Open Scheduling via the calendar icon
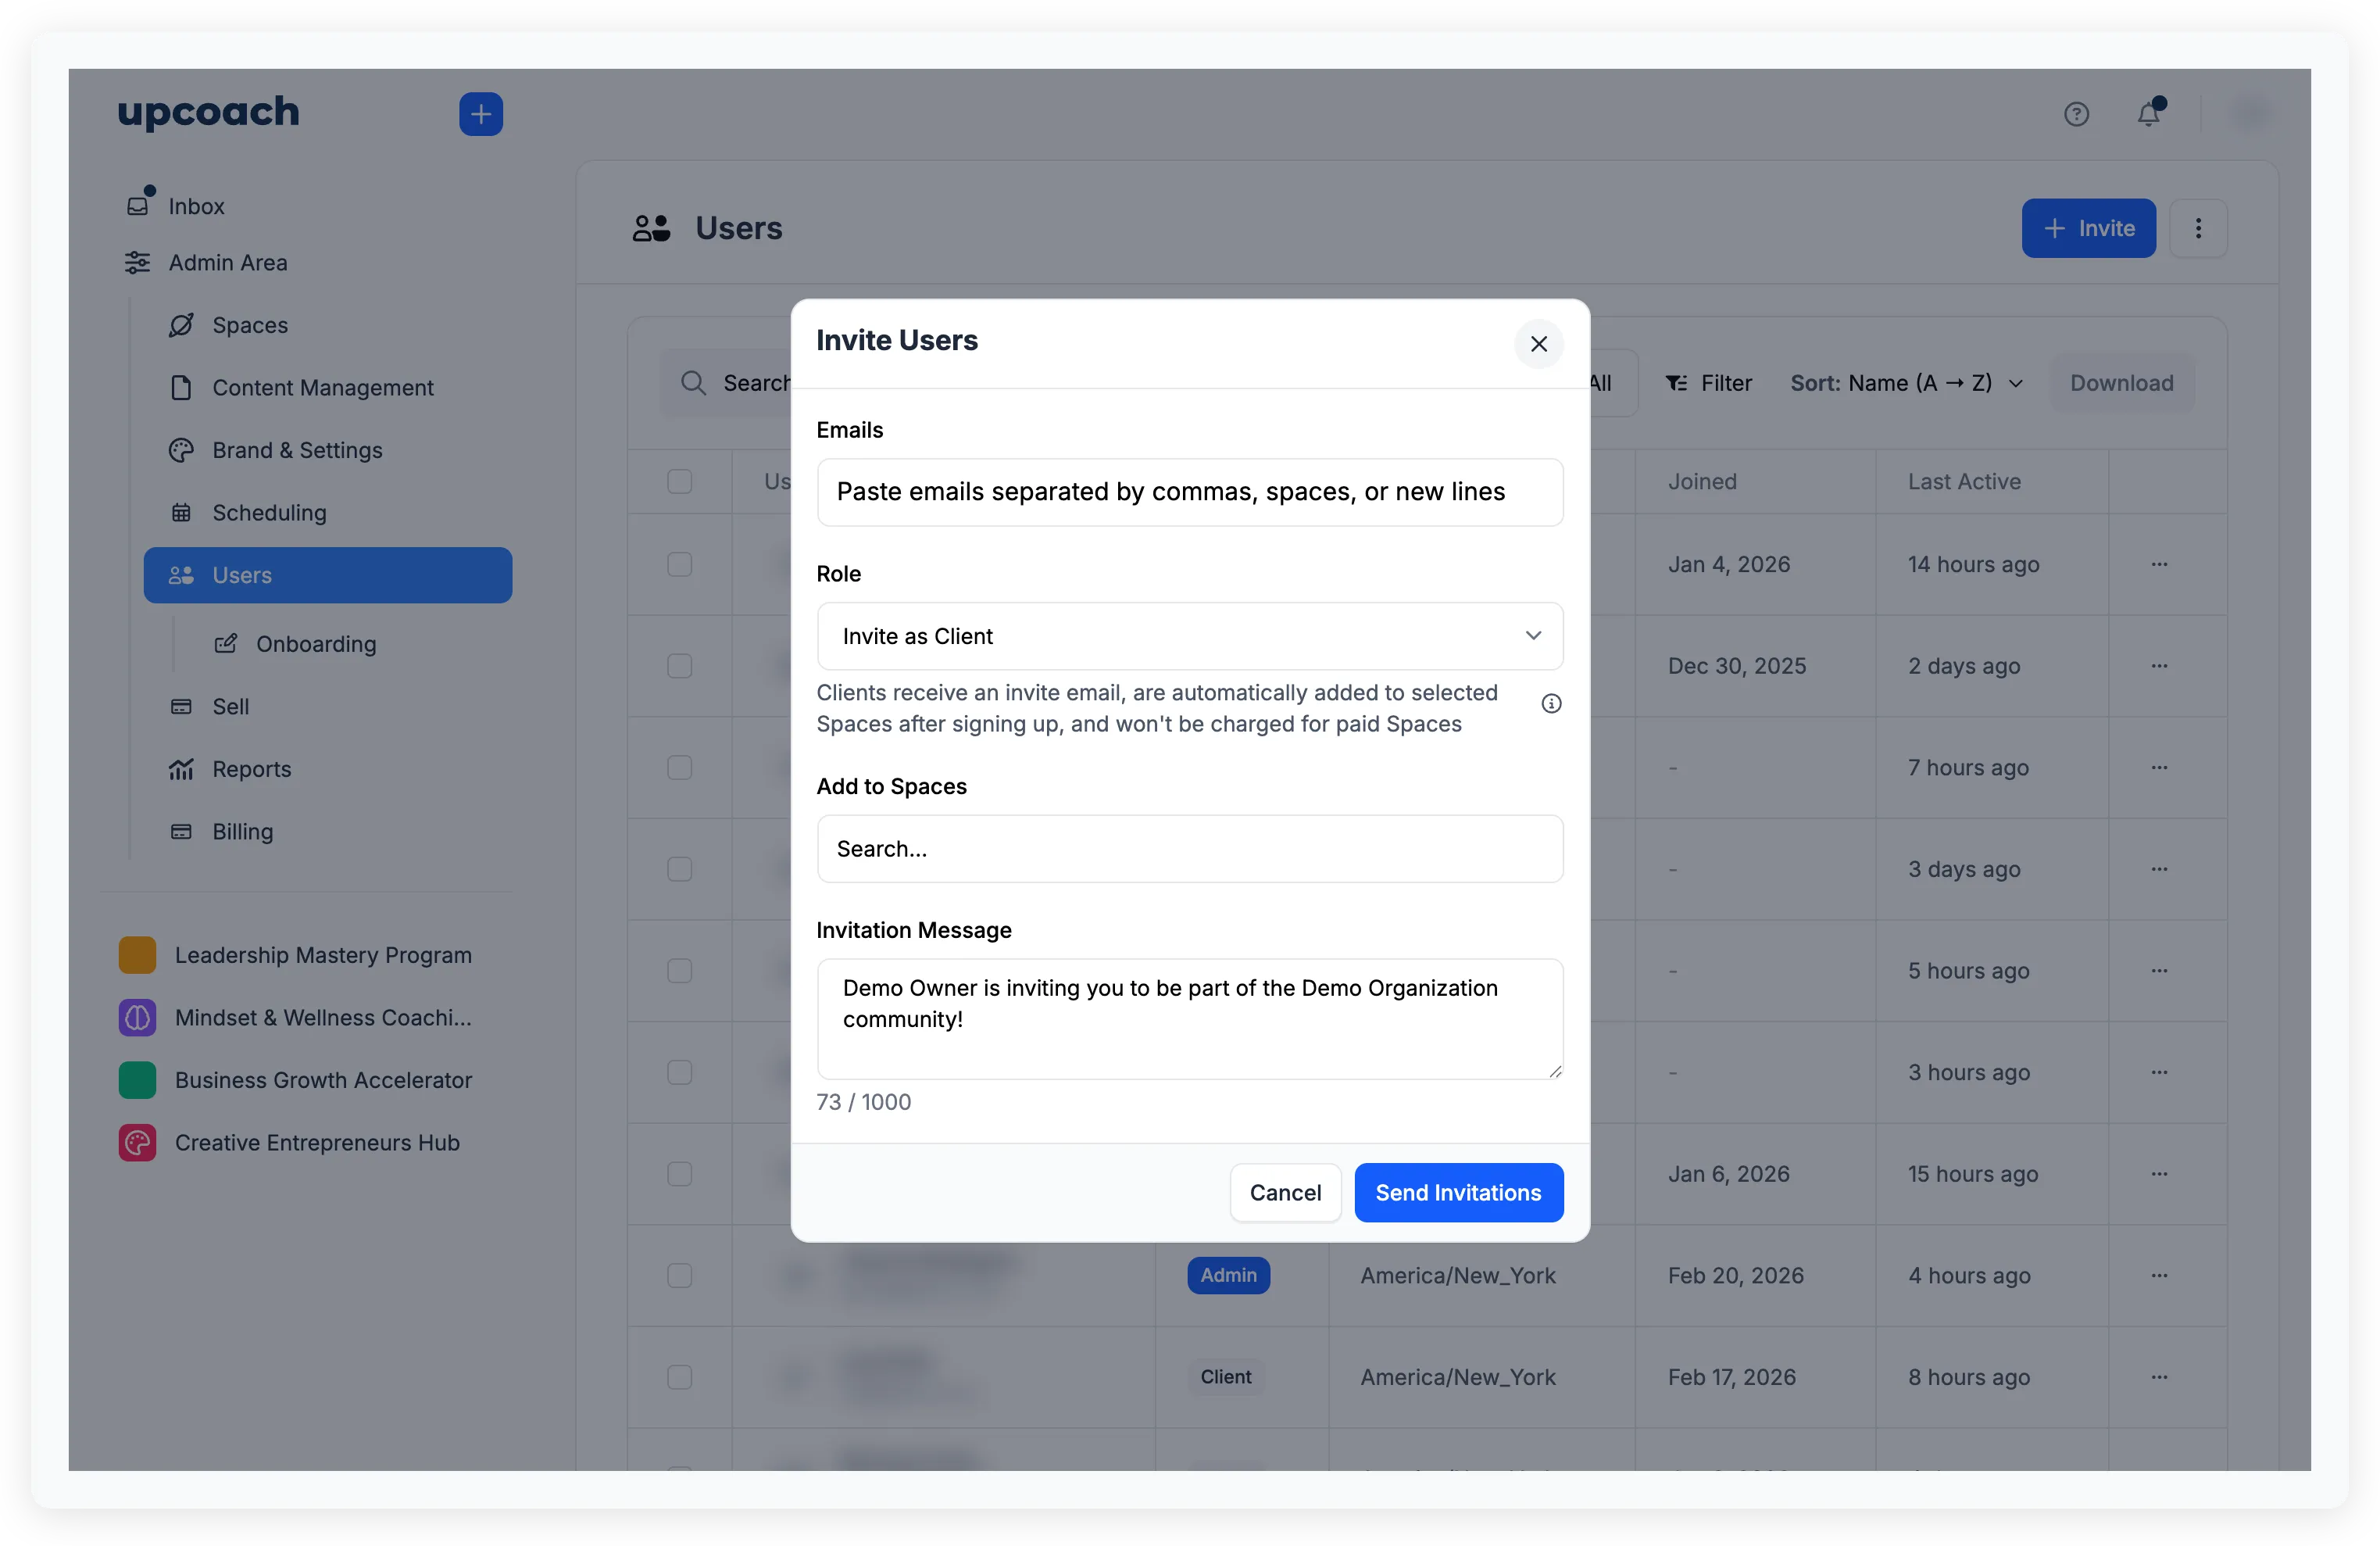This screenshot has width=2380, height=1546. point(181,512)
